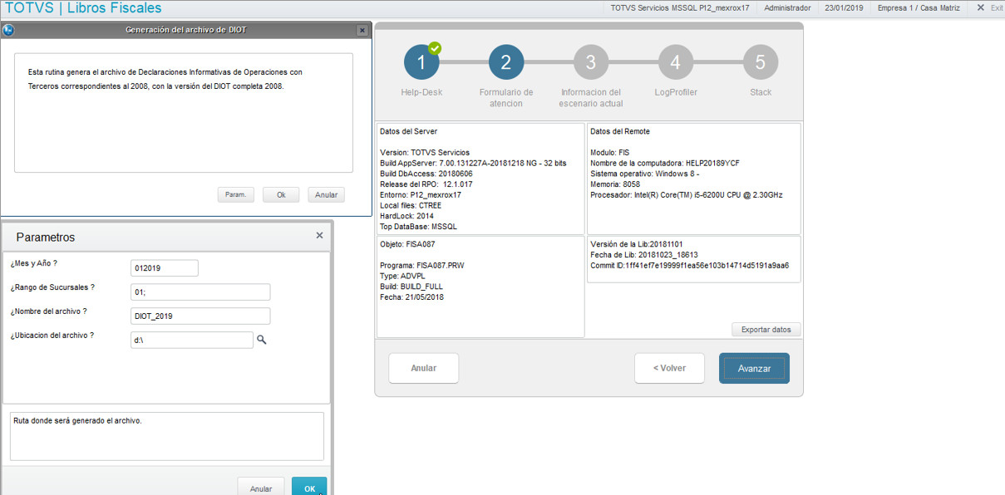1005x495 pixels.
Task: Click the 'Datos del Remote' heading
Action: (x=619, y=131)
